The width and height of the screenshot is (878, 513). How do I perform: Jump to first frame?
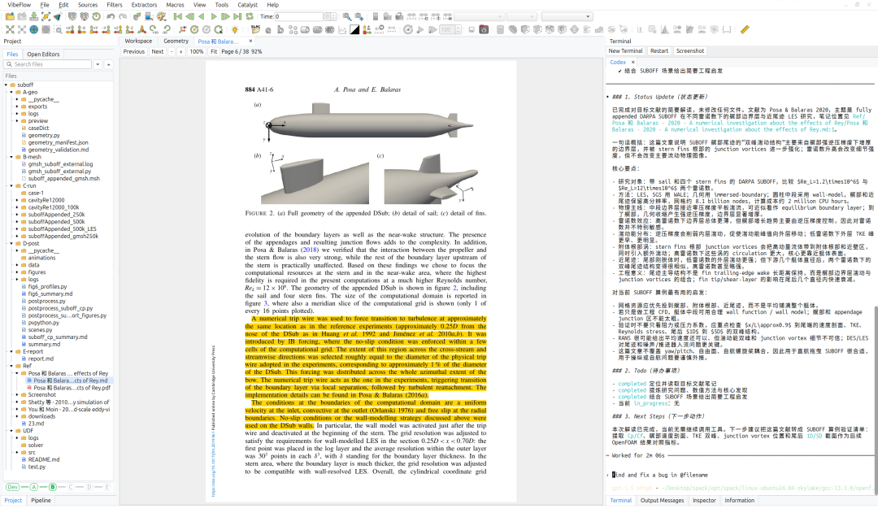point(178,16)
